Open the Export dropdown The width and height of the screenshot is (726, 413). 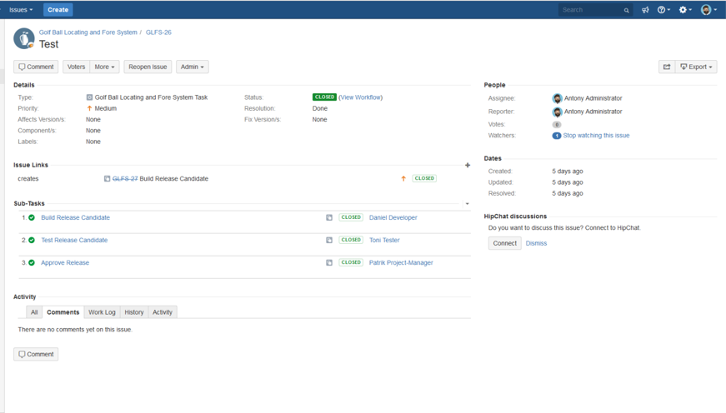696,67
